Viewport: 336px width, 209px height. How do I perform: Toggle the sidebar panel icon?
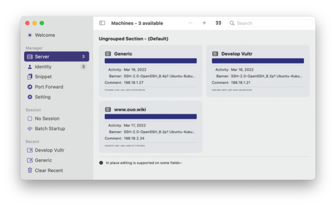[102, 23]
